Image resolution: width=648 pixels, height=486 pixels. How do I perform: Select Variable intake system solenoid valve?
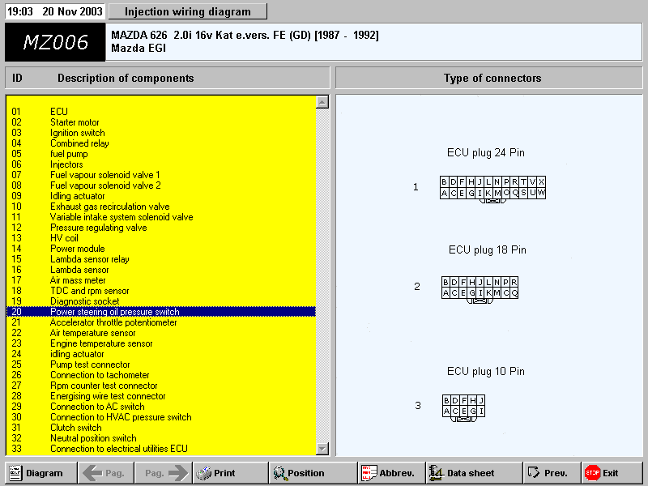click(161, 217)
